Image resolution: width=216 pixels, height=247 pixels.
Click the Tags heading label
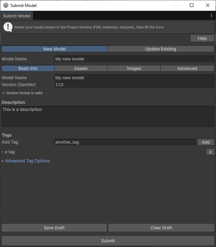click(7, 135)
